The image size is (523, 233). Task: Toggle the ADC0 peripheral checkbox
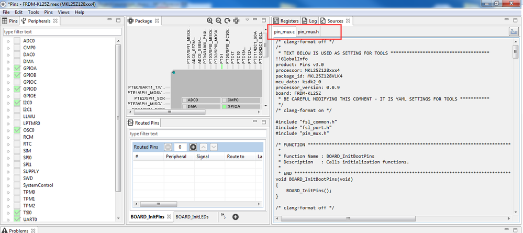tap(17, 41)
